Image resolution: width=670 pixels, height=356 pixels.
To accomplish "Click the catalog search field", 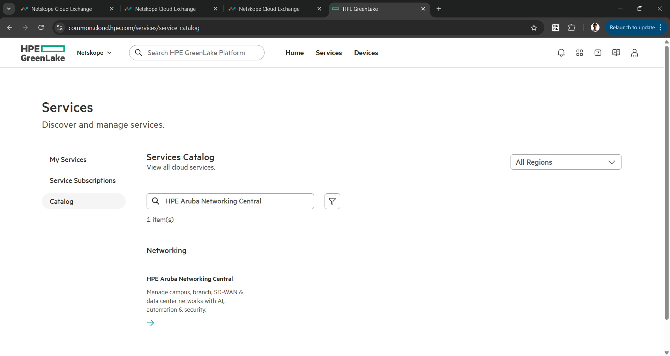I will (230, 201).
